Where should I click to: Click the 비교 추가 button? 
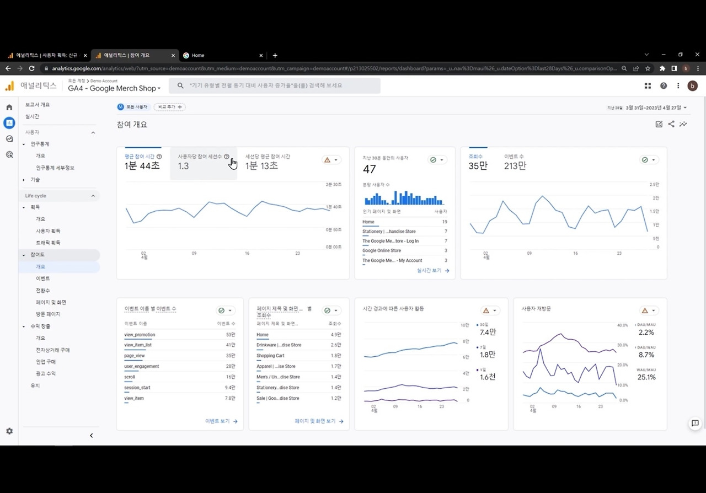coord(169,107)
